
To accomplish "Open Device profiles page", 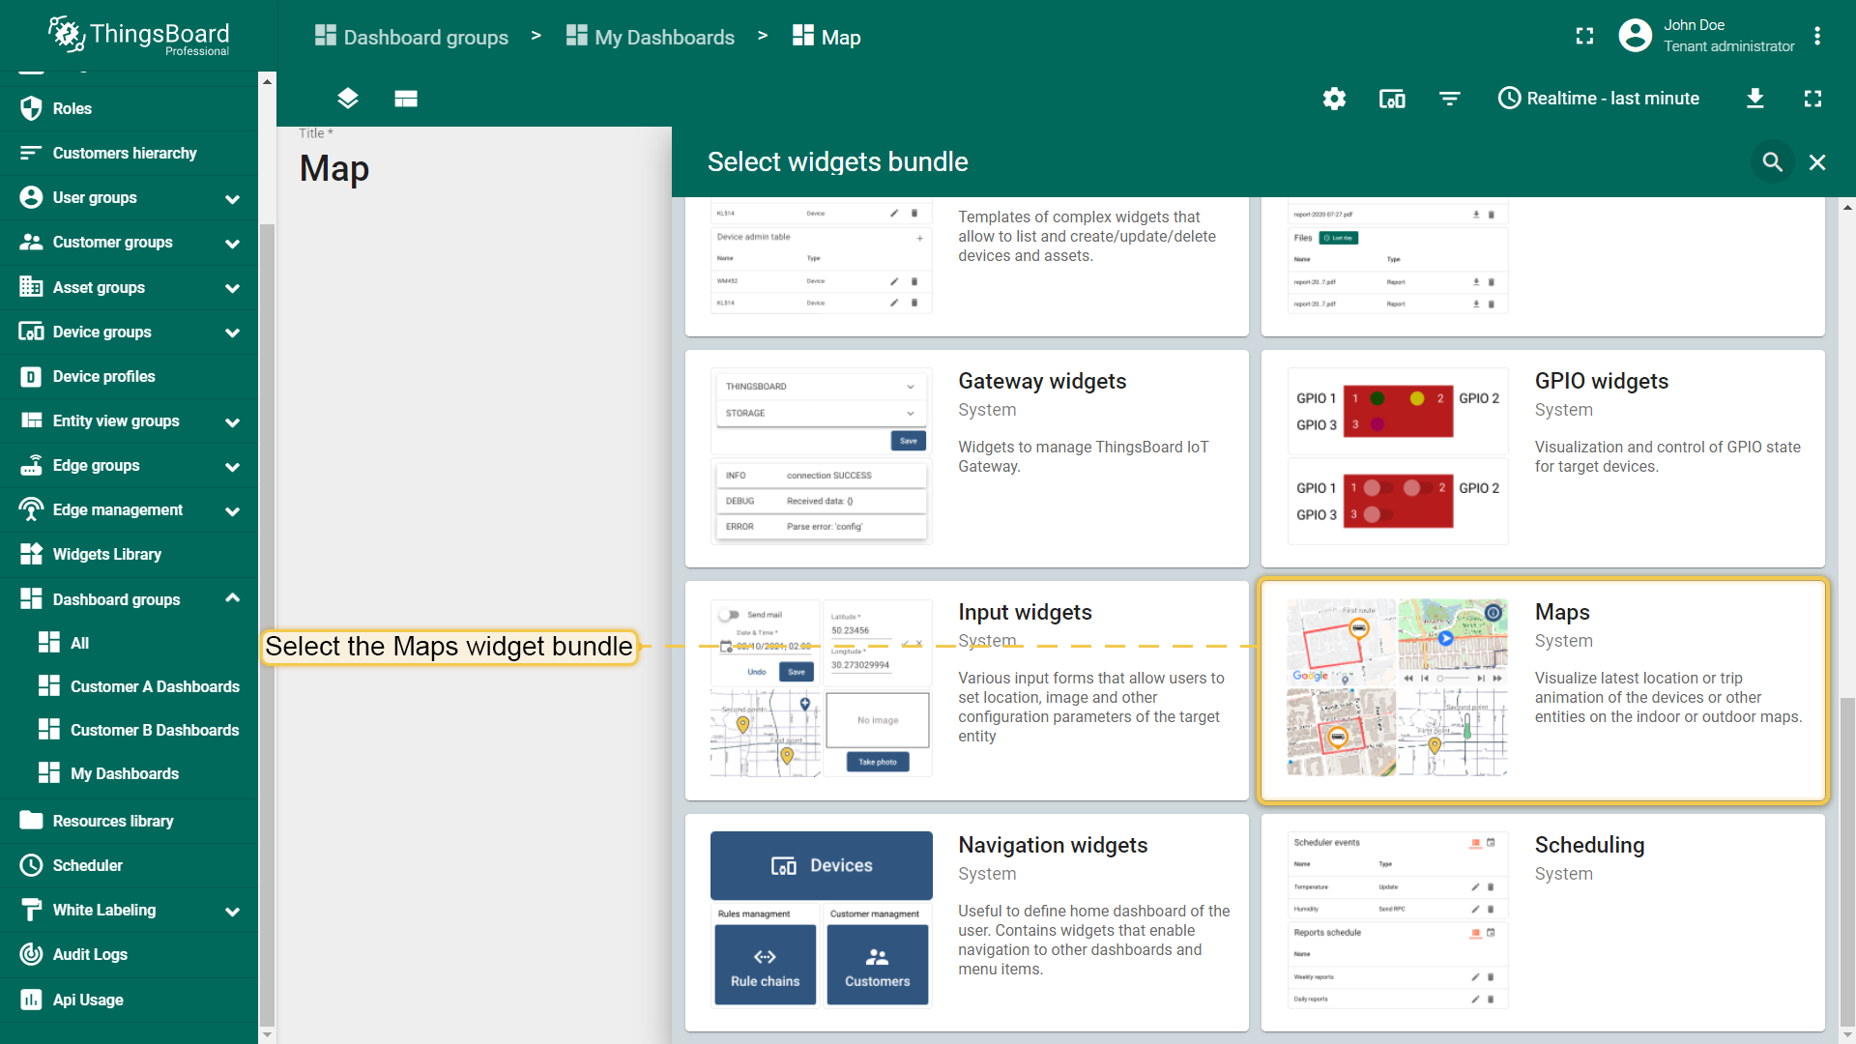I will coord(130,376).
